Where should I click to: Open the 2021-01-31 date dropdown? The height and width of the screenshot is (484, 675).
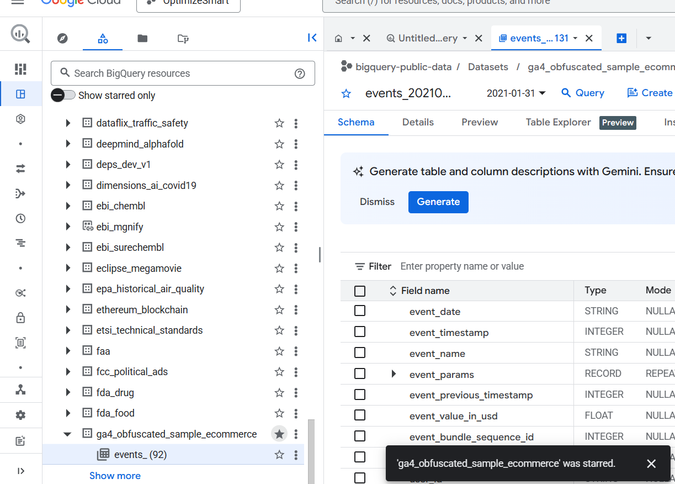pyautogui.click(x=515, y=93)
